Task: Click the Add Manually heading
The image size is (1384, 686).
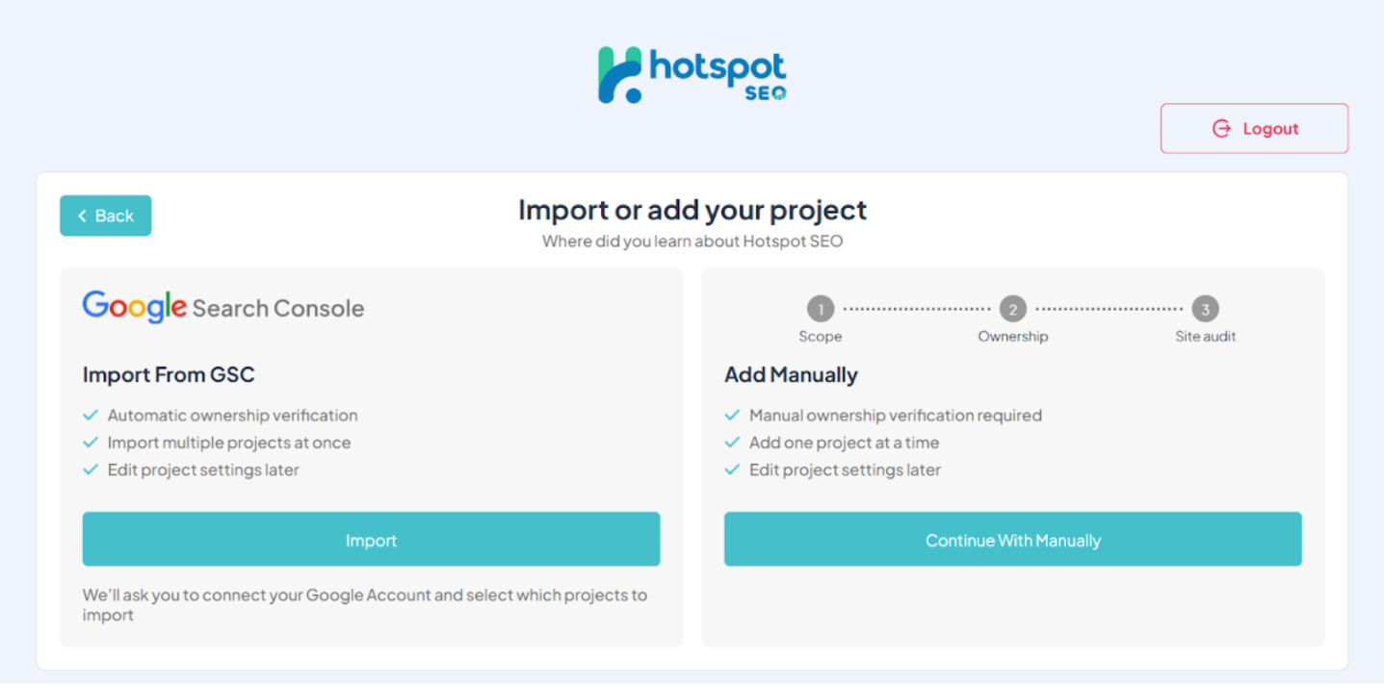Action: (791, 374)
